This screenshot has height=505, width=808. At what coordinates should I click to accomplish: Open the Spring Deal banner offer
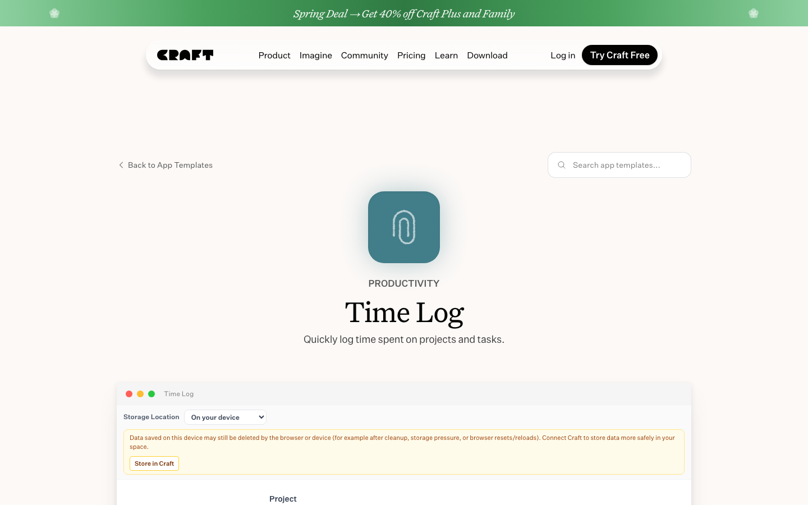pyautogui.click(x=404, y=13)
